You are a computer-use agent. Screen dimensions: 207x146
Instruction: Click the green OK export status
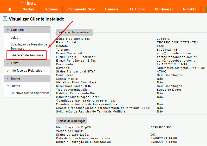[153, 135]
